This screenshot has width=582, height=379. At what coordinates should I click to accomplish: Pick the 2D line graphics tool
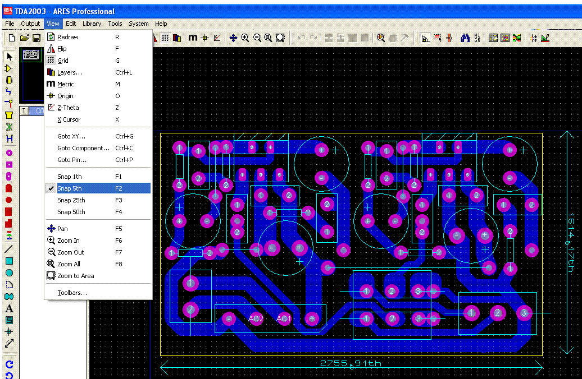tap(9, 249)
